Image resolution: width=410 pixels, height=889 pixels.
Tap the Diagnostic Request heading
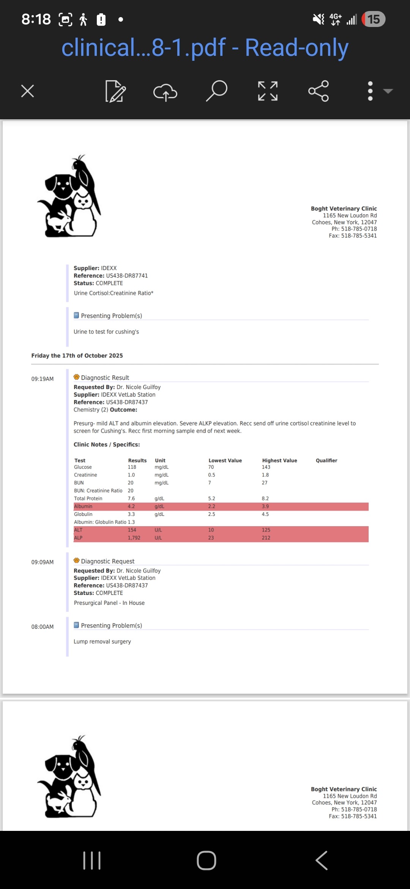point(107,561)
